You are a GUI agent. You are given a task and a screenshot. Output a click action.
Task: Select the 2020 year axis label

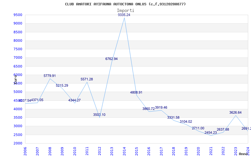tap(199, 151)
